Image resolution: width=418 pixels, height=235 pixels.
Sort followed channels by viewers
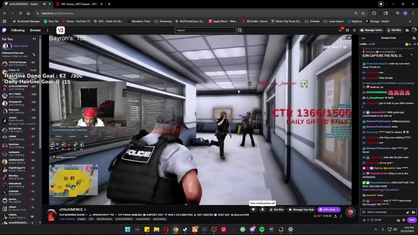[x=34, y=55]
